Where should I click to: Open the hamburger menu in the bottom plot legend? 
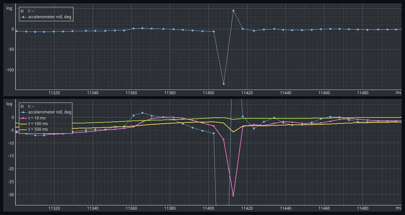click(x=22, y=107)
